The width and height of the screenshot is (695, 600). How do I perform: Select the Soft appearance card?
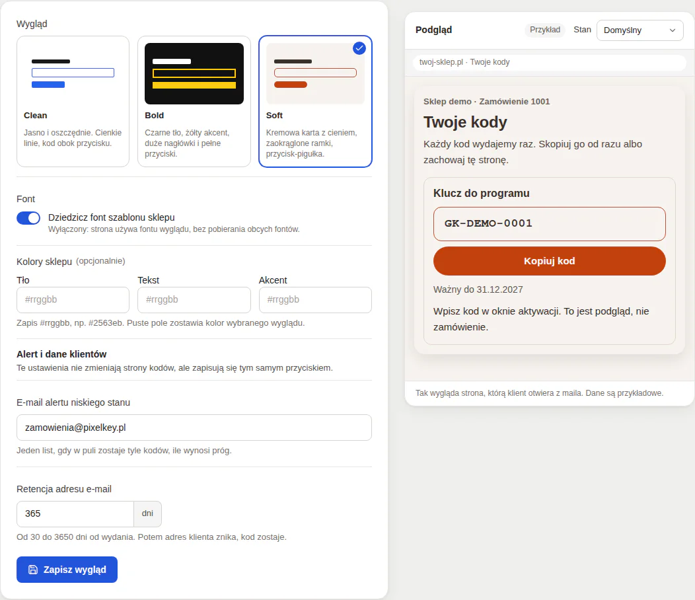(315, 101)
